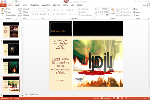Open Quick Styles gallery
The width and height of the screenshot is (150, 100).
click(118, 12)
